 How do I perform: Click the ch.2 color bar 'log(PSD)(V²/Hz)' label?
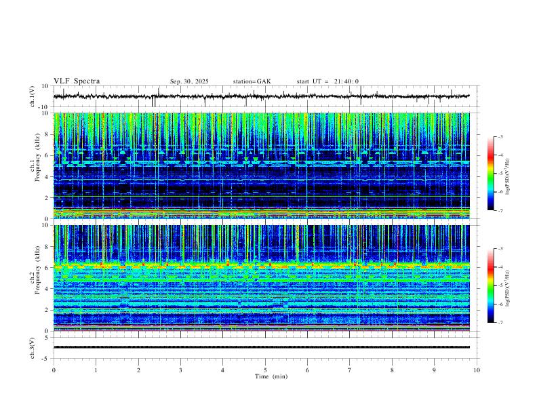coord(508,288)
